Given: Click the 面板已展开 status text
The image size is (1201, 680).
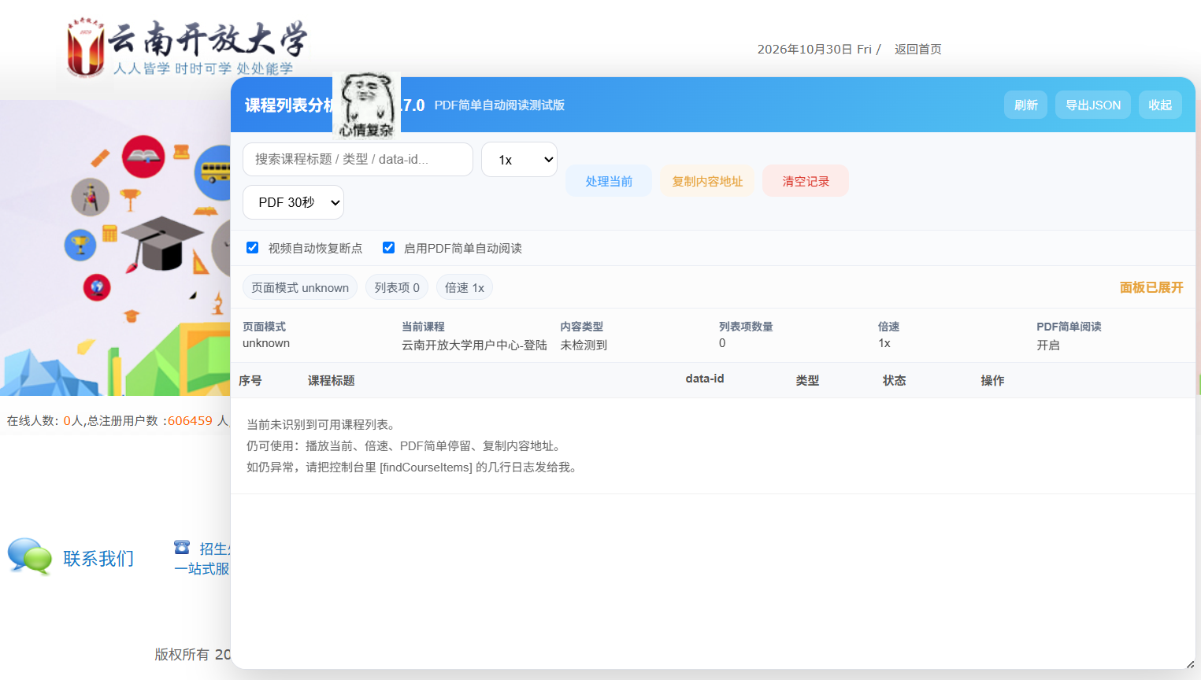Looking at the screenshot, I should [1151, 287].
